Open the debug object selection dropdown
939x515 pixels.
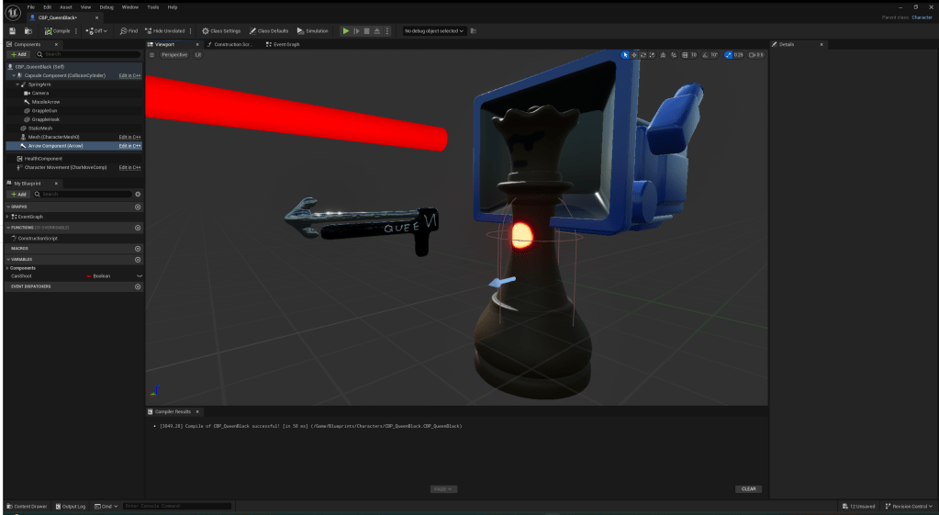pyautogui.click(x=434, y=31)
